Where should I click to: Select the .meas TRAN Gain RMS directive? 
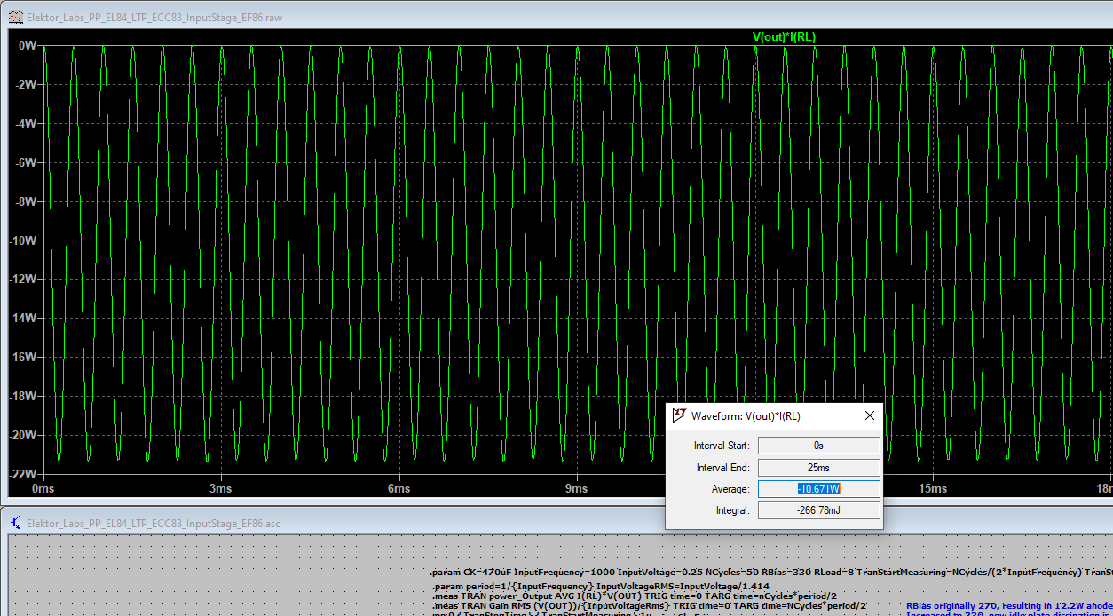tap(650, 606)
